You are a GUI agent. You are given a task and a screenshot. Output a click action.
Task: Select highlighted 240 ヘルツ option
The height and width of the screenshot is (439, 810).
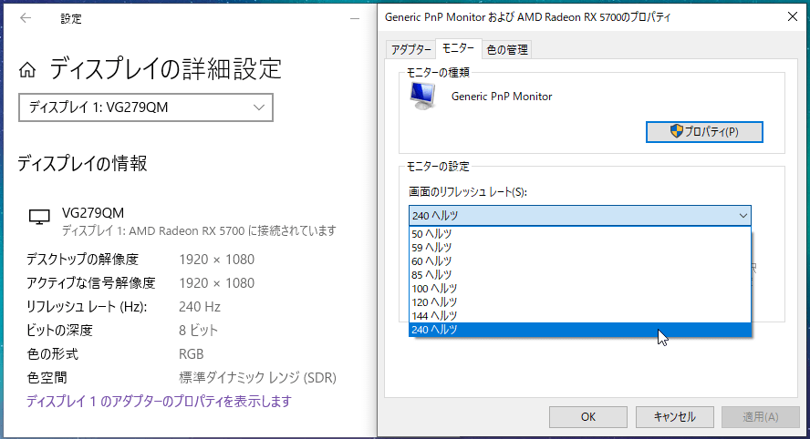579,330
